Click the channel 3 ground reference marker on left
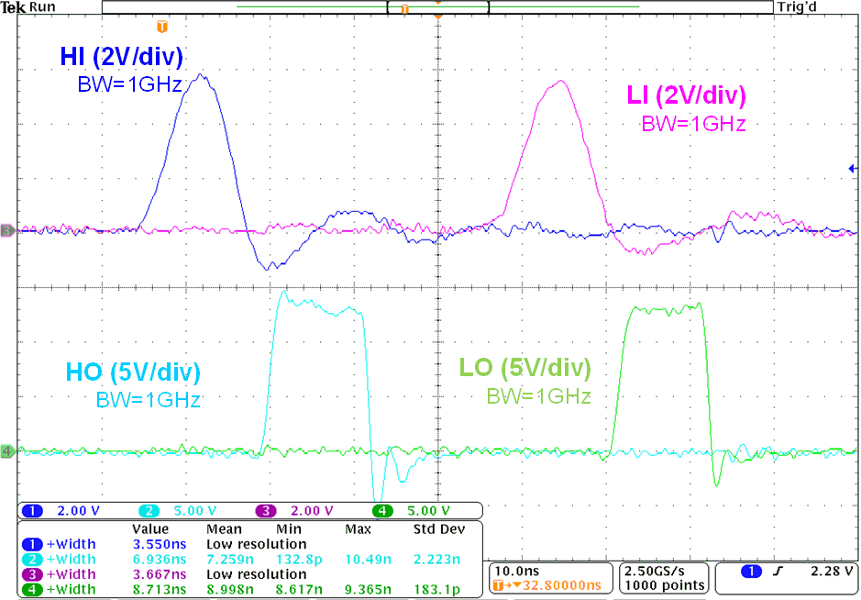861x600 pixels. (x=7, y=229)
